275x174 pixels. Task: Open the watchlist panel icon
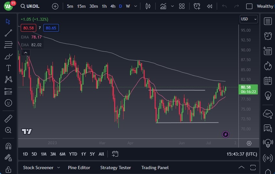click(x=268, y=21)
